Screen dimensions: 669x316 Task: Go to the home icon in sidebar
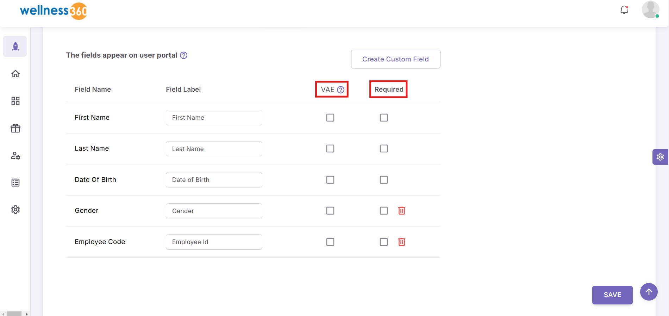point(15,74)
